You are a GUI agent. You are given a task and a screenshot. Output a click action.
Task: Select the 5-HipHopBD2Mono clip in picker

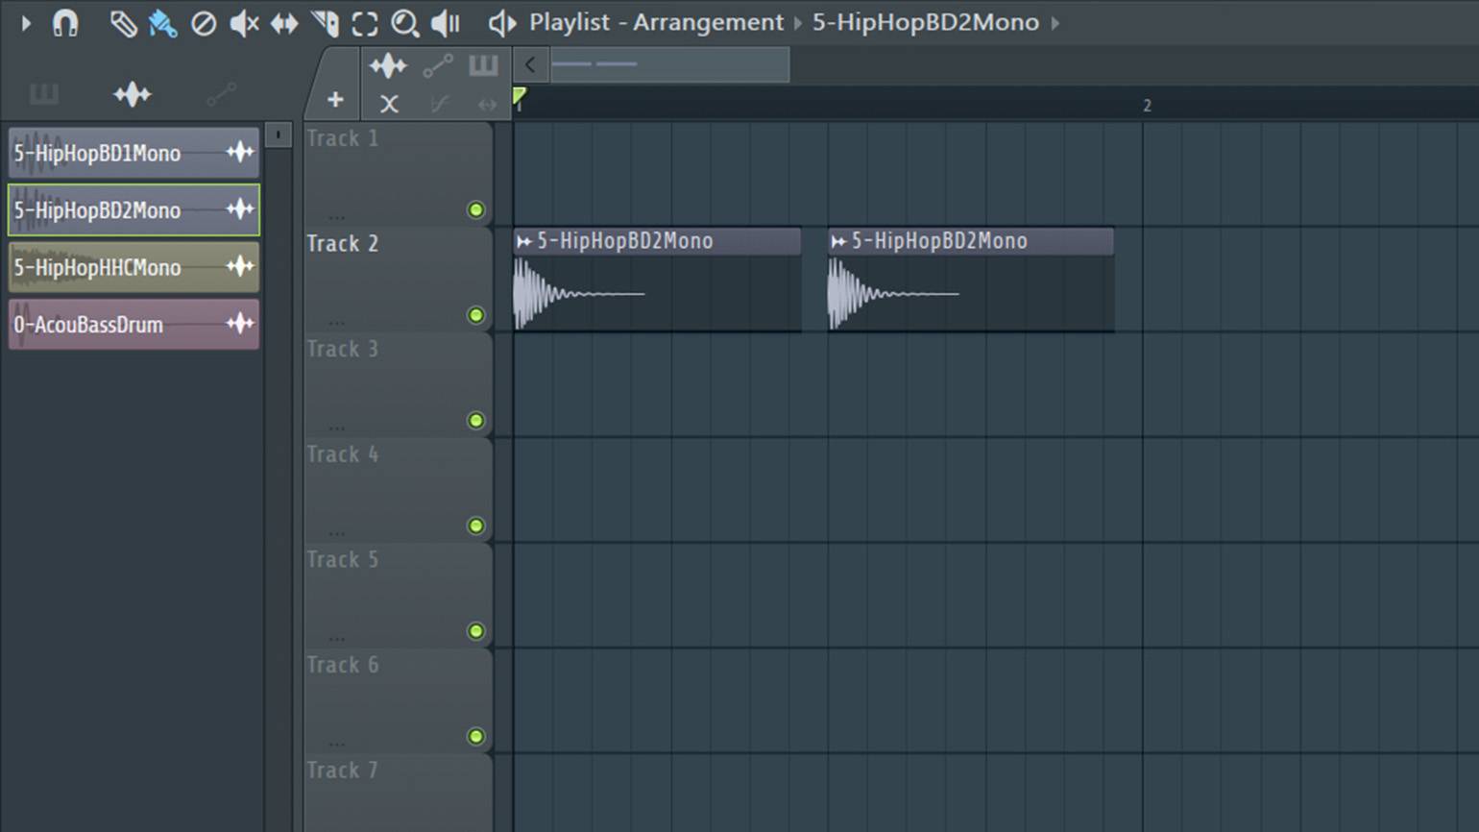click(133, 209)
